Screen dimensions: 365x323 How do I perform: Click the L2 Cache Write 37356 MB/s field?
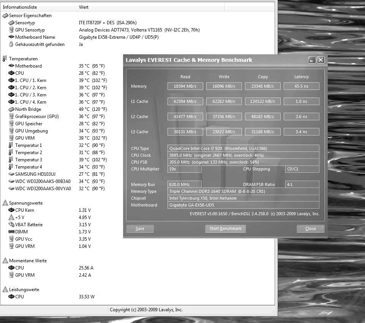[x=224, y=117]
